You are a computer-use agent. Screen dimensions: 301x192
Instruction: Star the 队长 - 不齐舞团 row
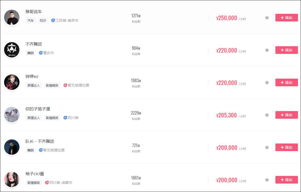[x=267, y=148]
